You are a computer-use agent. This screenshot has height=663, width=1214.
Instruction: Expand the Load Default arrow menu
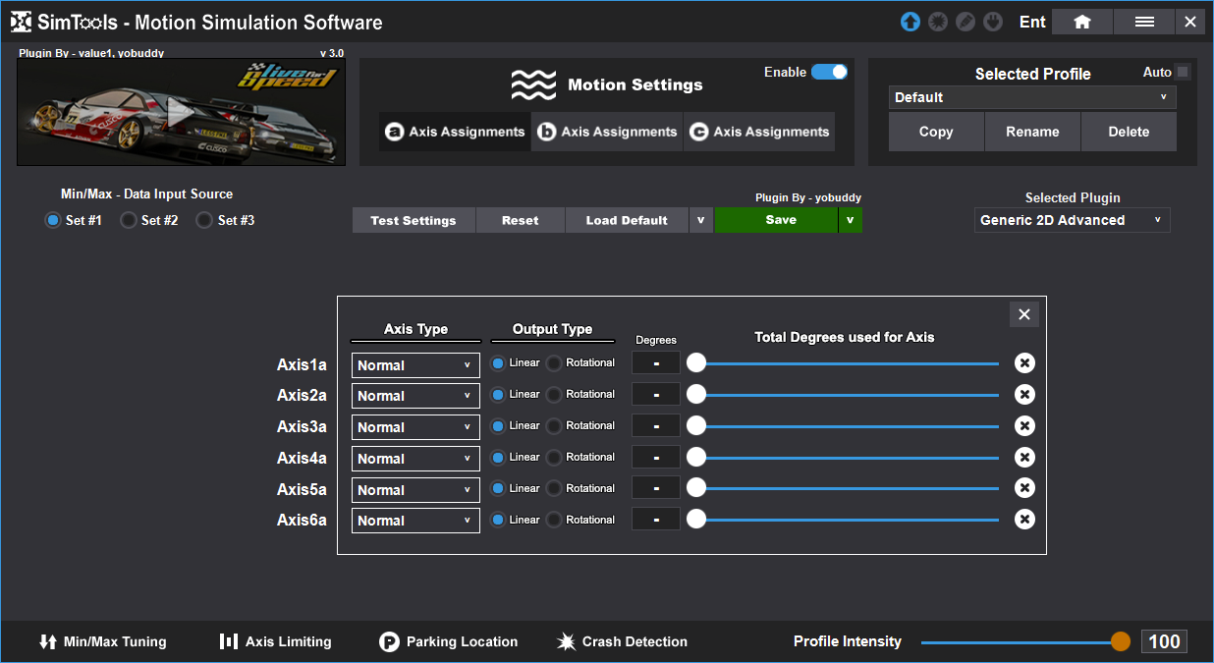(700, 220)
